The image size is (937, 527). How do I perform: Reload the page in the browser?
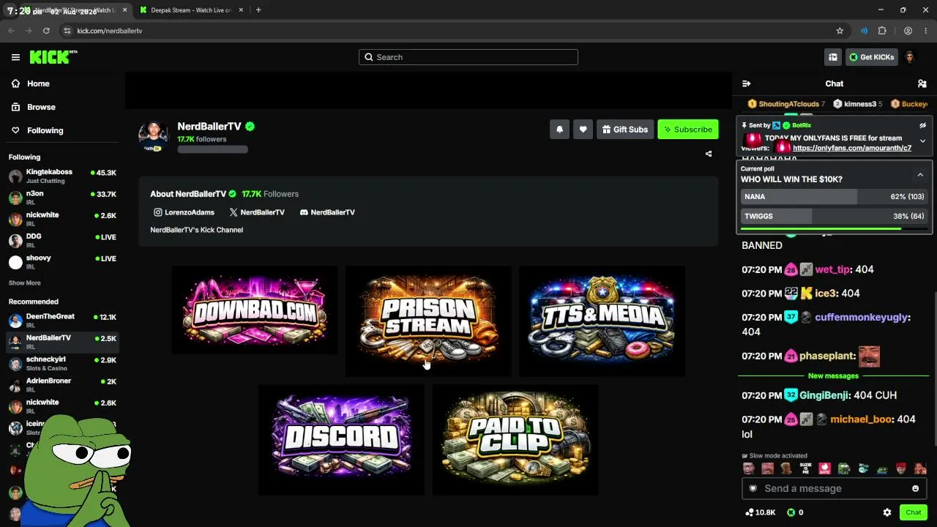[x=46, y=31]
